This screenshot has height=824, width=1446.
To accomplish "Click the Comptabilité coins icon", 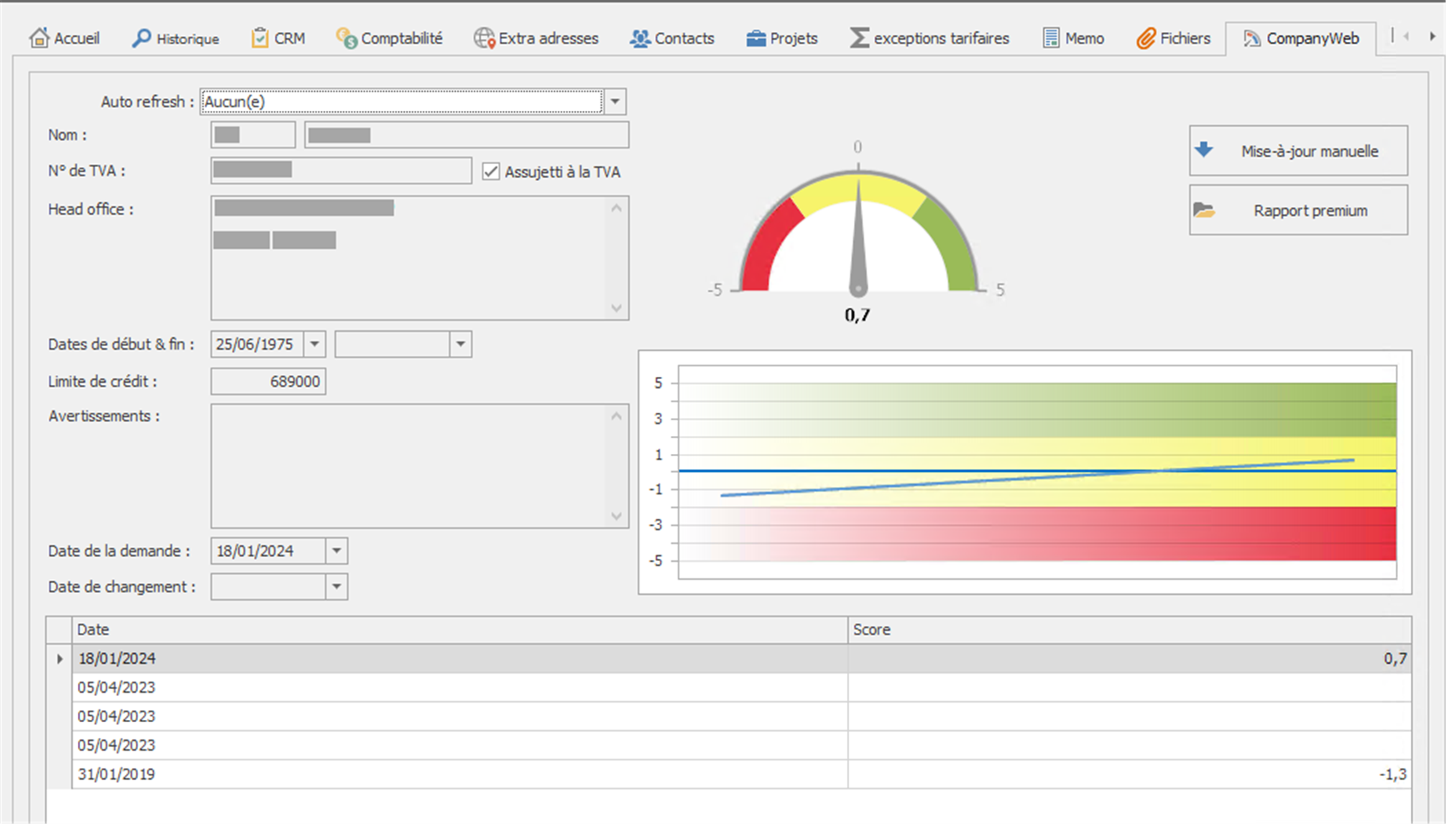I will [x=346, y=37].
